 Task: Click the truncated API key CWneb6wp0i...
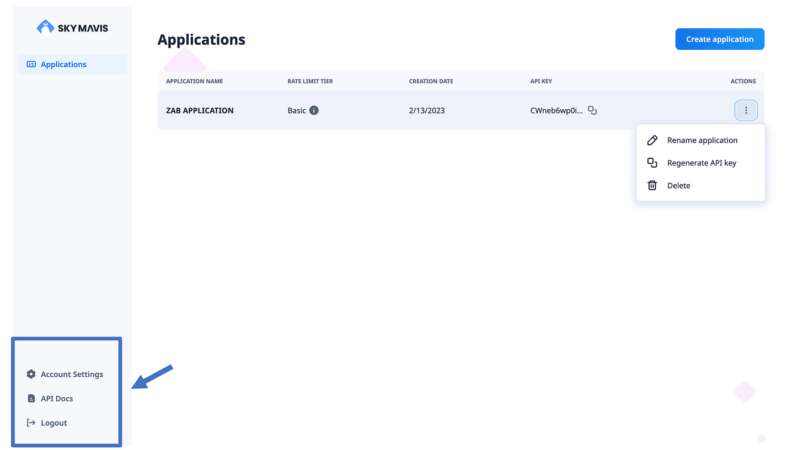[556, 110]
